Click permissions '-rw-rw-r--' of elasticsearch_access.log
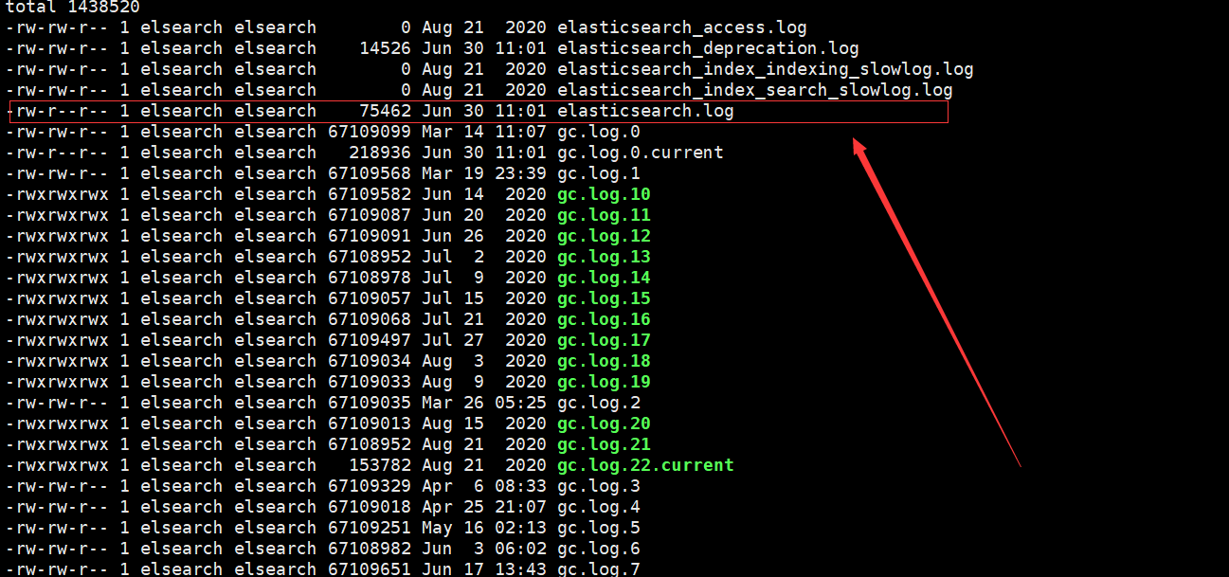This screenshot has height=577, width=1229. (x=57, y=27)
